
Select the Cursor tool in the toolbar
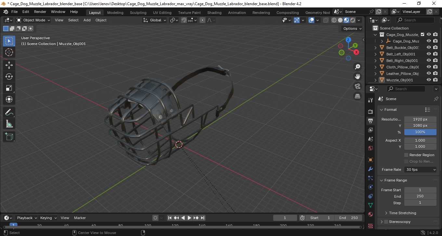(9, 52)
